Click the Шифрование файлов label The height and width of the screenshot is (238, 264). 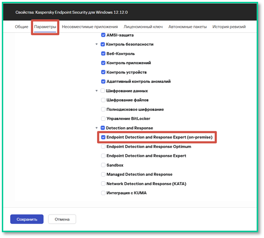(127, 100)
